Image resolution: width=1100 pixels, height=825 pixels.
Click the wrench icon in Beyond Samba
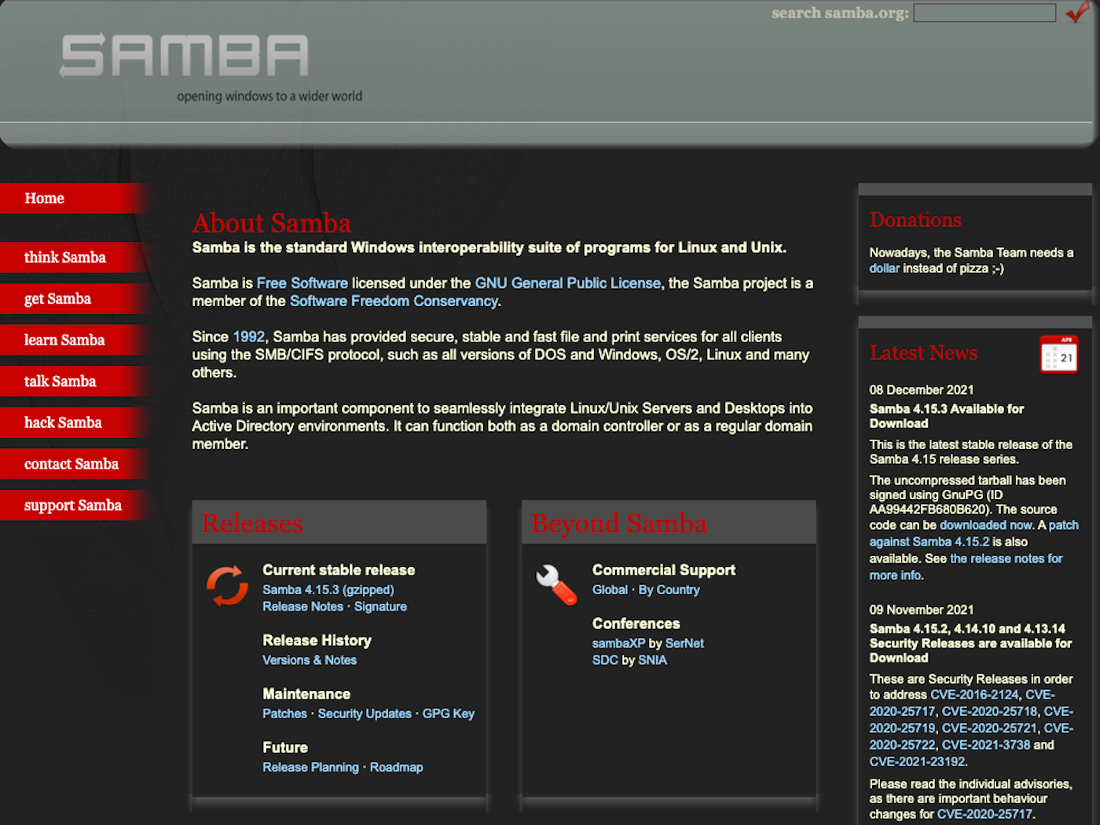[x=555, y=584]
